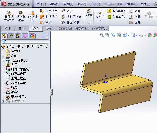
Task: Expand the 平板型式1 feature
Action: (x=3, y=101)
